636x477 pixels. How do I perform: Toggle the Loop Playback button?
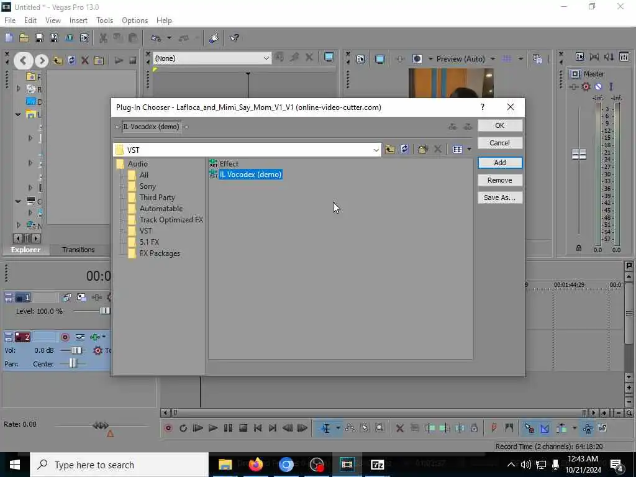click(x=183, y=428)
